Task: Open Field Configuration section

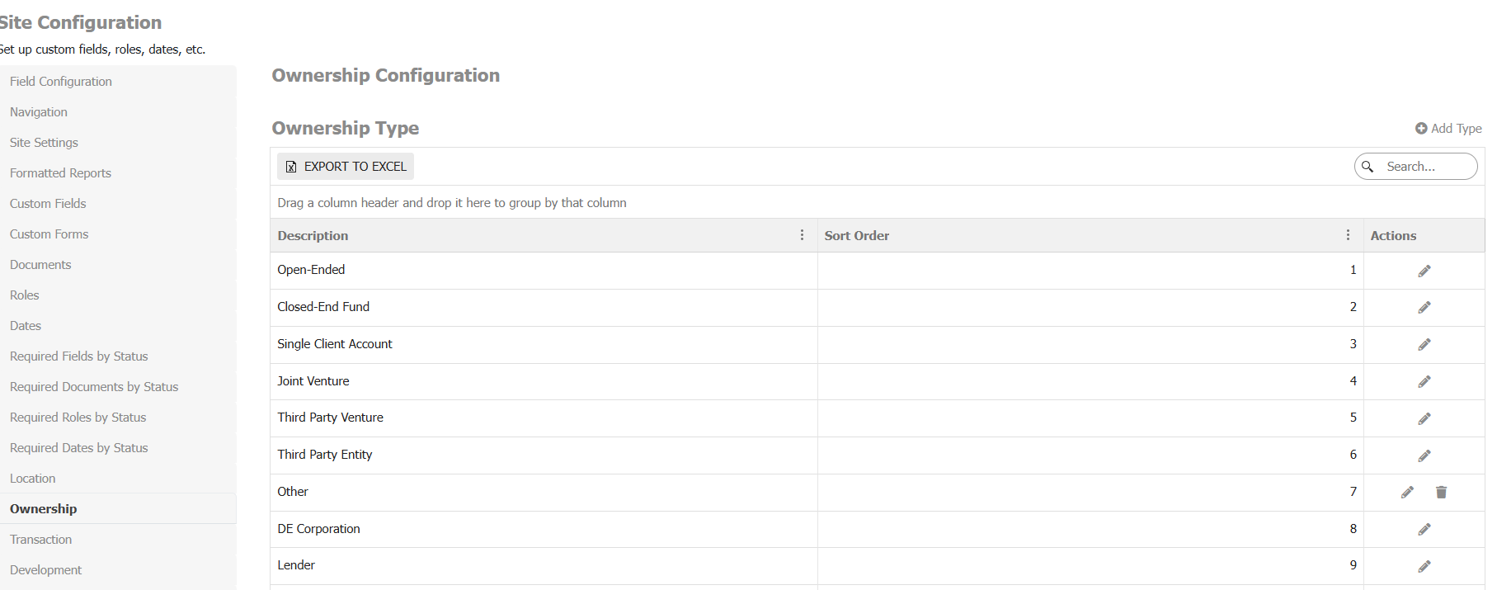Action: click(x=61, y=82)
